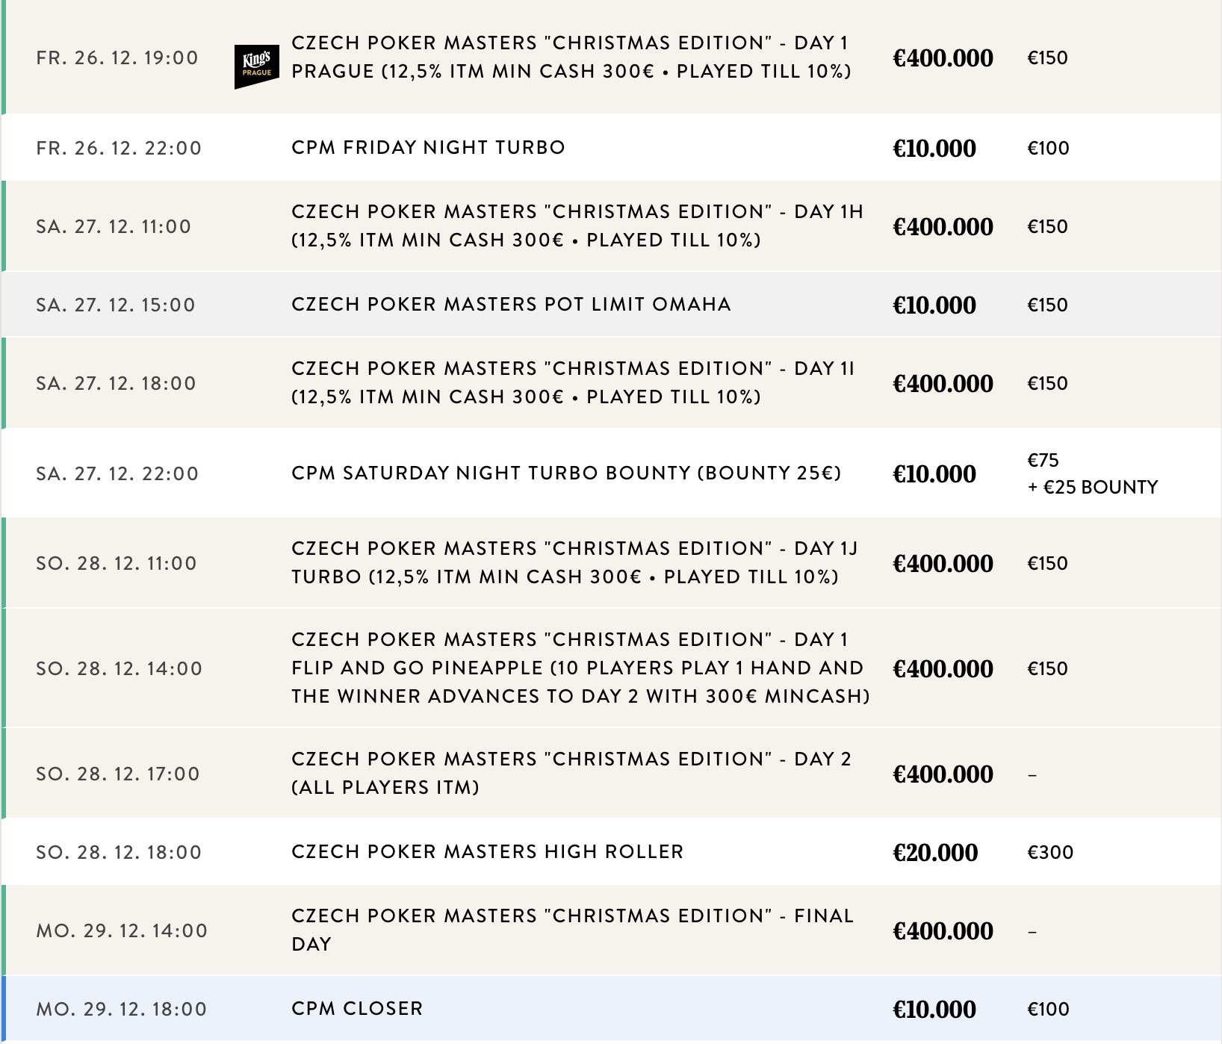
Task: Open CPM Saturday Night Turbo Bounty event
Action: (x=566, y=473)
